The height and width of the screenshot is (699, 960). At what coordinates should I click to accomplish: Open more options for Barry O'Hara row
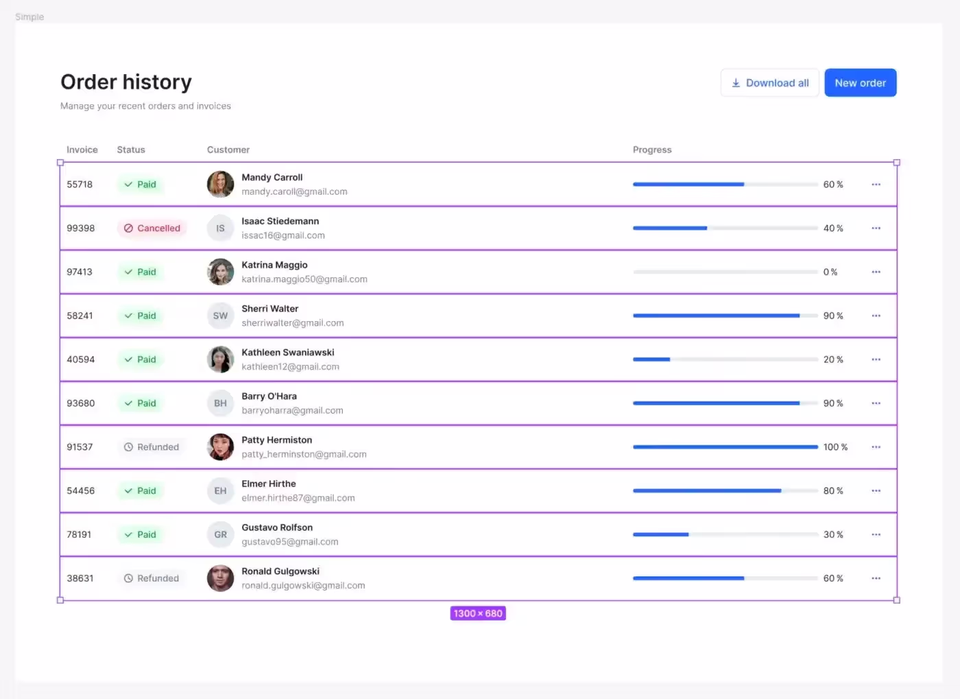point(876,403)
